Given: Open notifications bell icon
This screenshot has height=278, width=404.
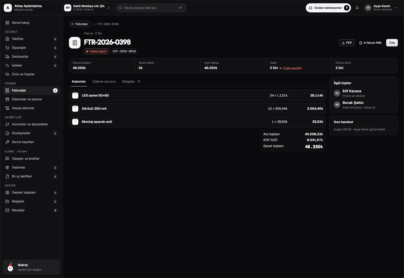Looking at the screenshot, I should pos(357,8).
